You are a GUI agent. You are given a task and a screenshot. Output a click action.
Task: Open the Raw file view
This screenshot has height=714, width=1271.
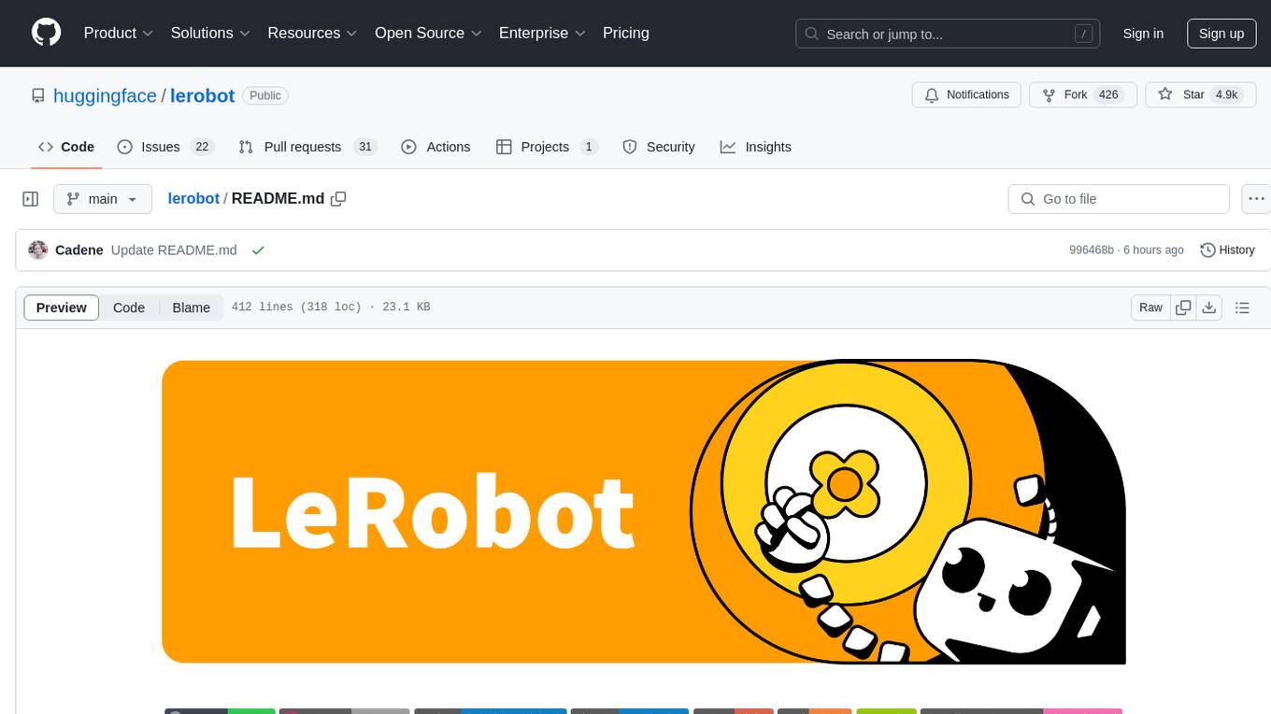[x=1151, y=307]
